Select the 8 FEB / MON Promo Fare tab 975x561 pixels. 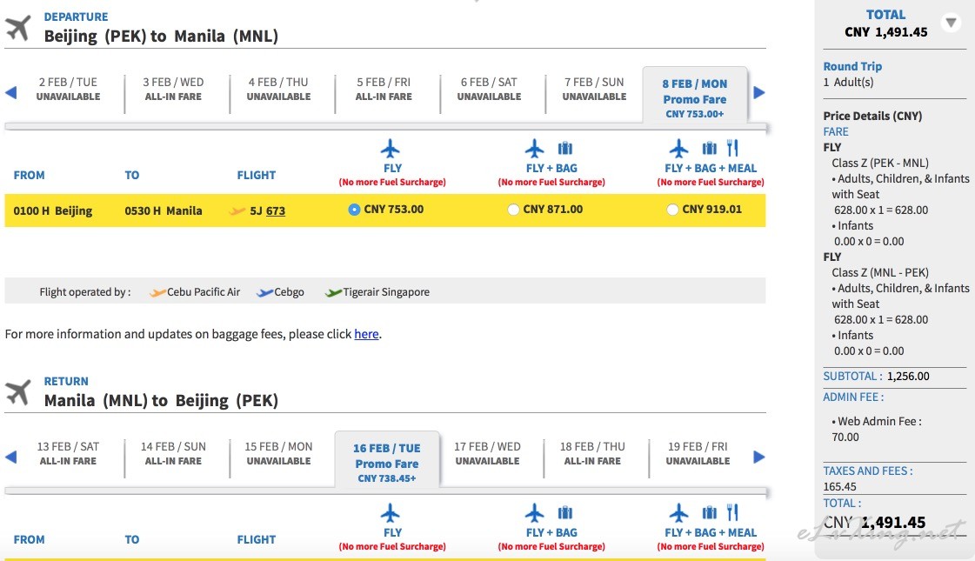(695, 95)
